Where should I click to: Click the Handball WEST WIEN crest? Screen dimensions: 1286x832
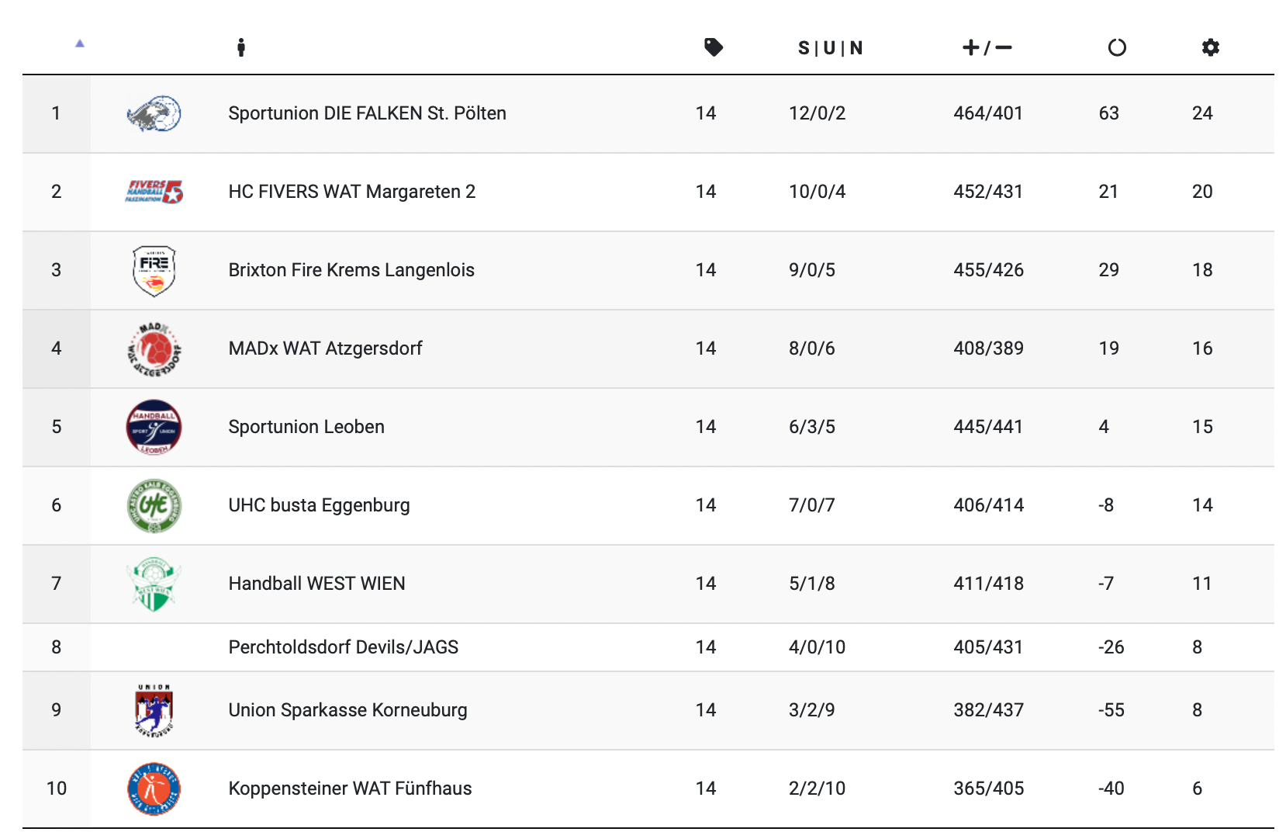click(x=154, y=584)
